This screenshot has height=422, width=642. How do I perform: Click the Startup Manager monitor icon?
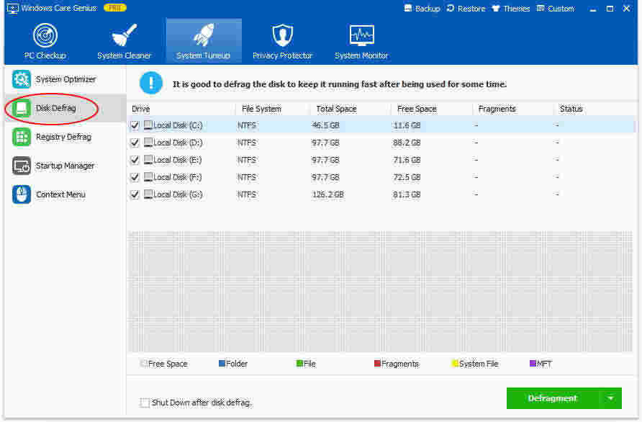coord(22,166)
